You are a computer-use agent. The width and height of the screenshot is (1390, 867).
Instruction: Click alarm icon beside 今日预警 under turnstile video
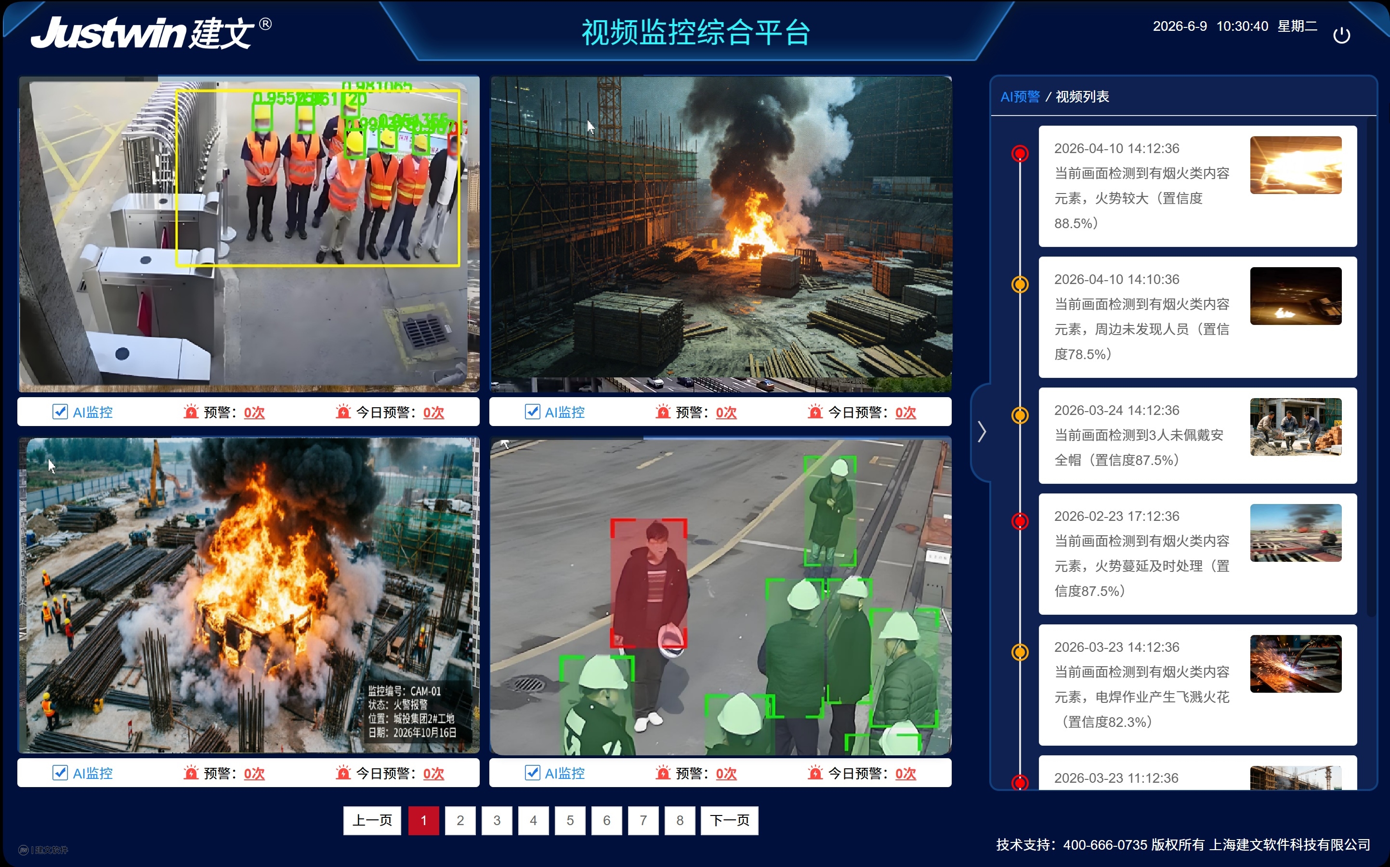pyautogui.click(x=343, y=412)
